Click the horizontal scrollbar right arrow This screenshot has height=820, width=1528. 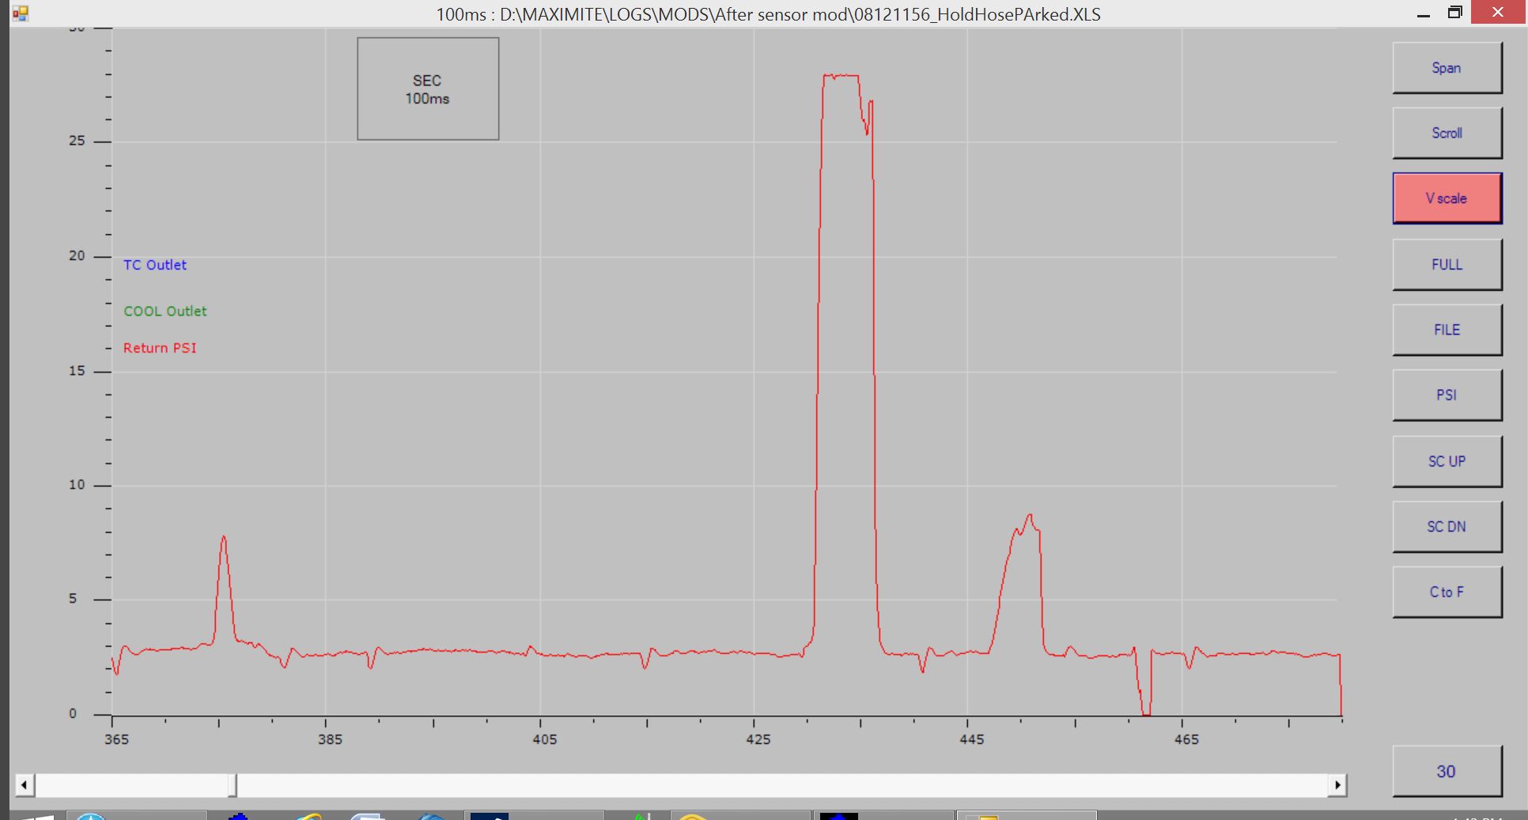coord(1337,785)
